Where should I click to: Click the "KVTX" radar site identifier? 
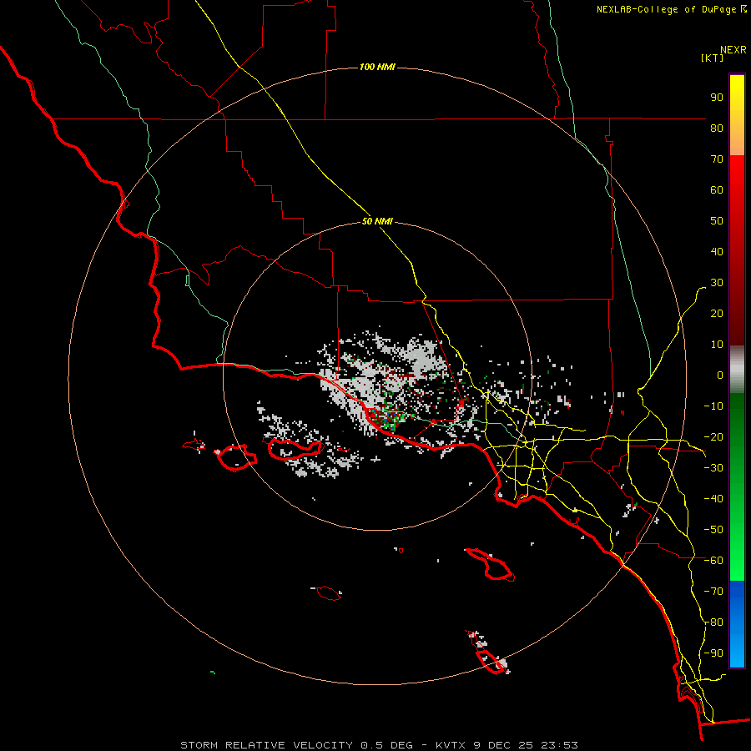pos(451,745)
